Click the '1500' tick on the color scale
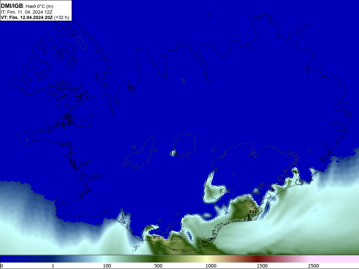 click(x=262, y=266)
